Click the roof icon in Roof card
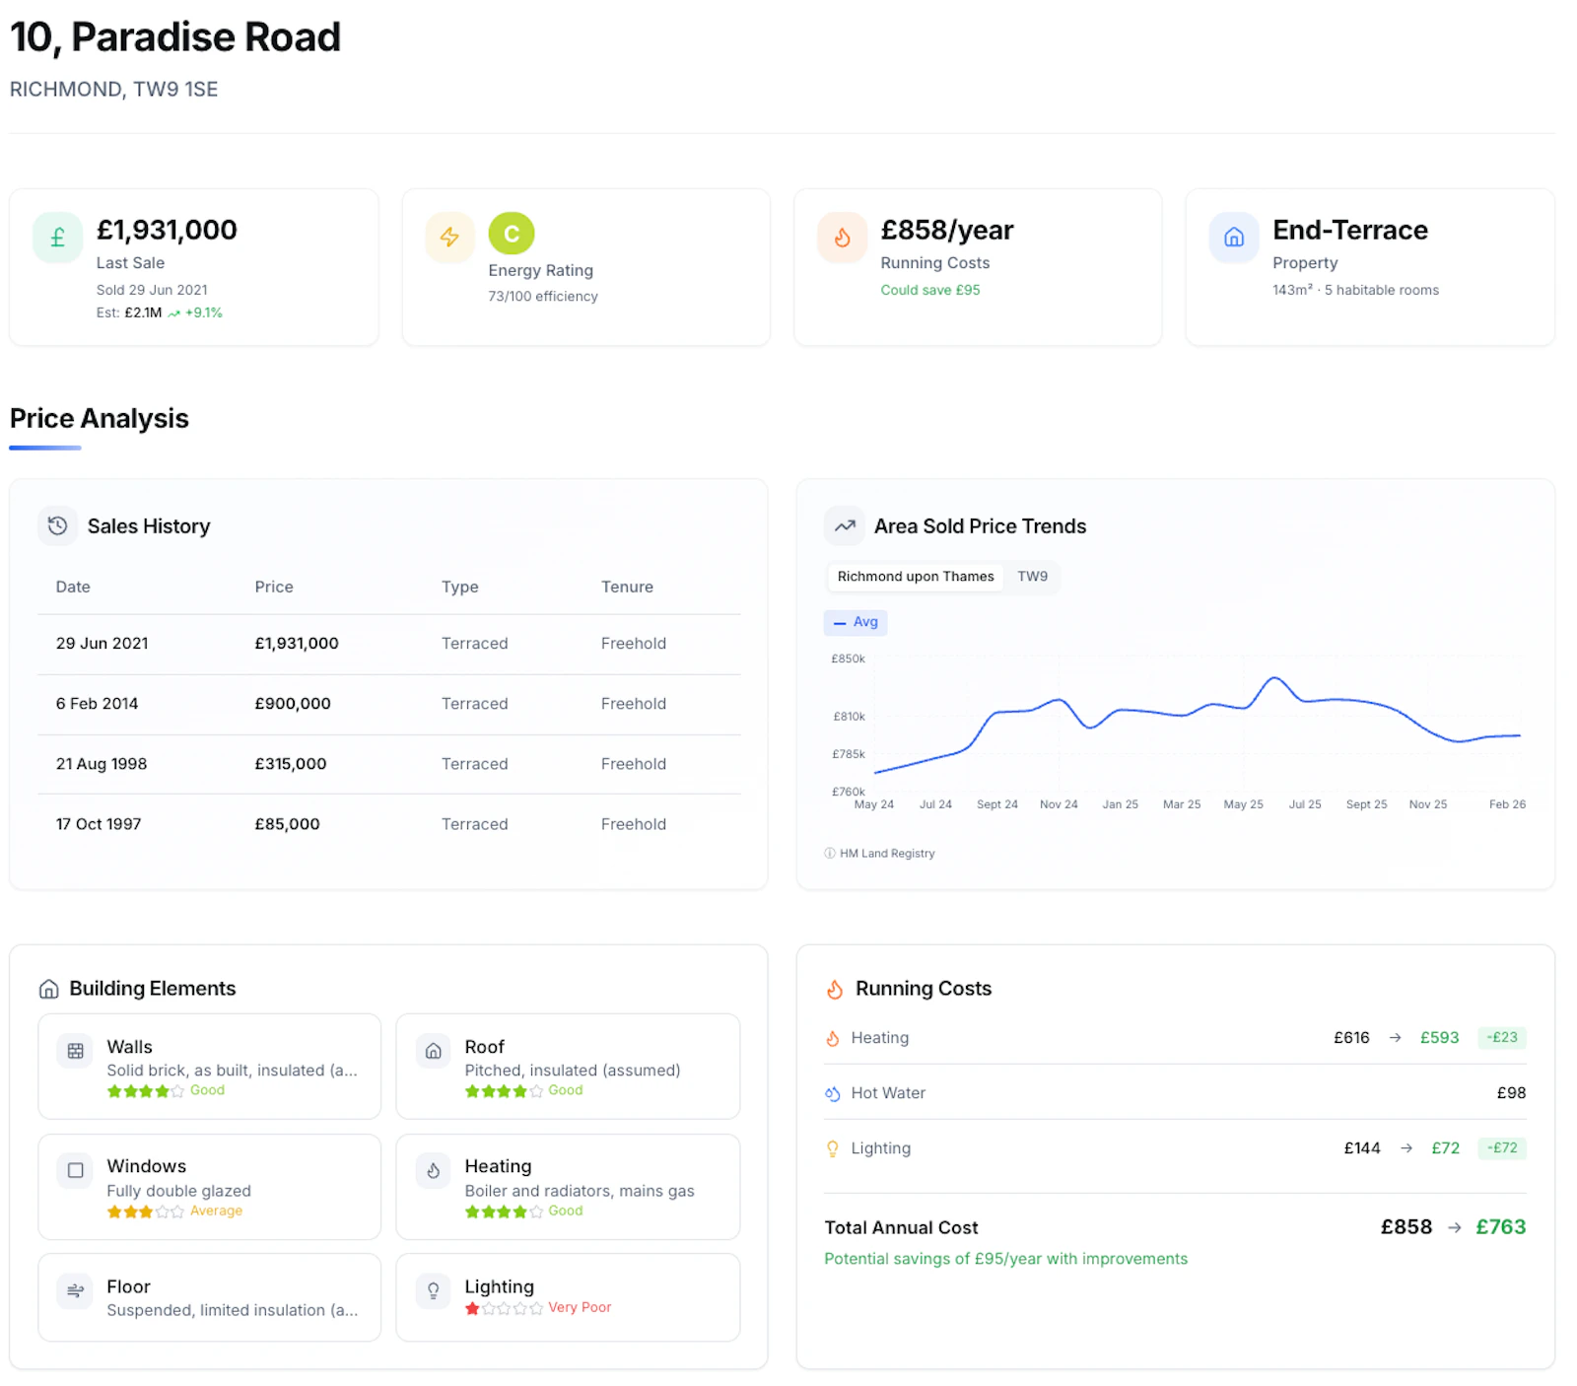 [433, 1052]
